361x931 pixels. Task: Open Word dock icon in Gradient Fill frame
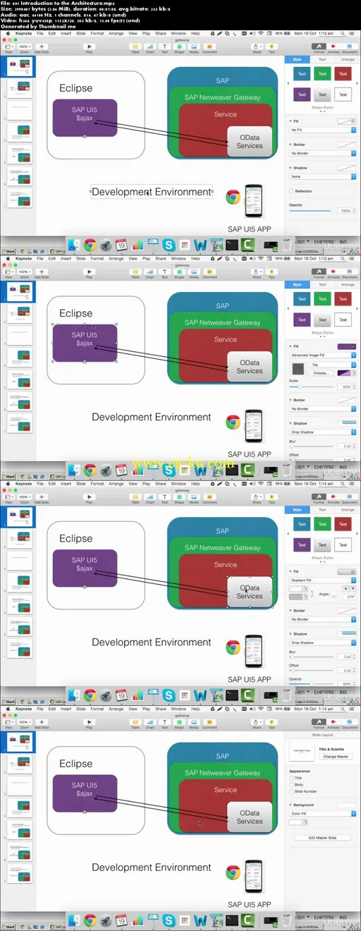(200, 695)
